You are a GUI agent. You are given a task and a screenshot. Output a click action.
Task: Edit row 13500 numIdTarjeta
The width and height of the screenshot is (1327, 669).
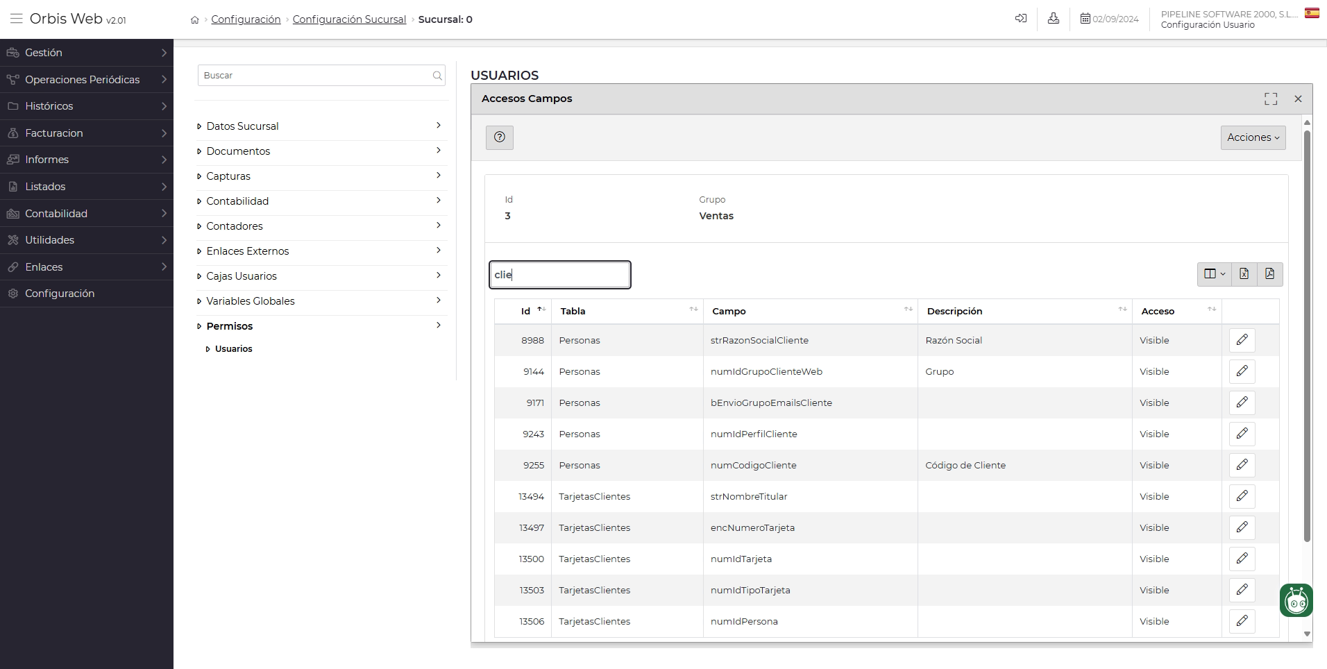(x=1242, y=559)
